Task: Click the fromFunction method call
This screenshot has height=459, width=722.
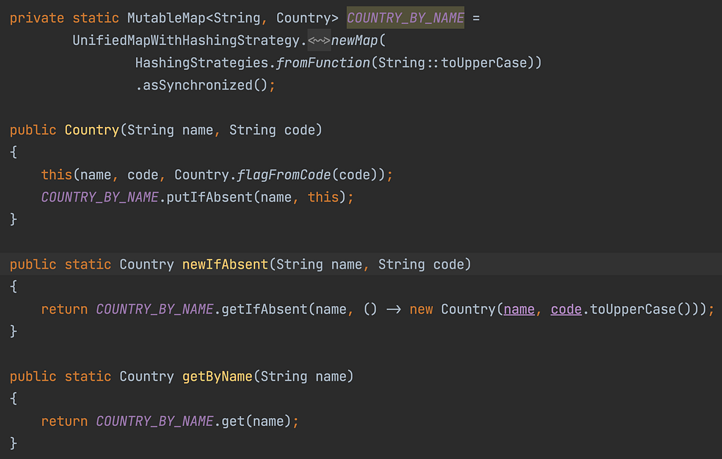Action: point(323,63)
